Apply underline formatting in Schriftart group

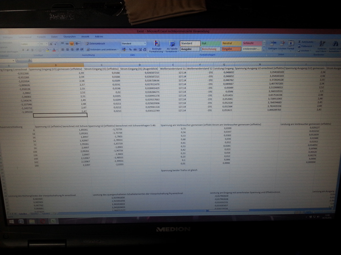pos(32,50)
